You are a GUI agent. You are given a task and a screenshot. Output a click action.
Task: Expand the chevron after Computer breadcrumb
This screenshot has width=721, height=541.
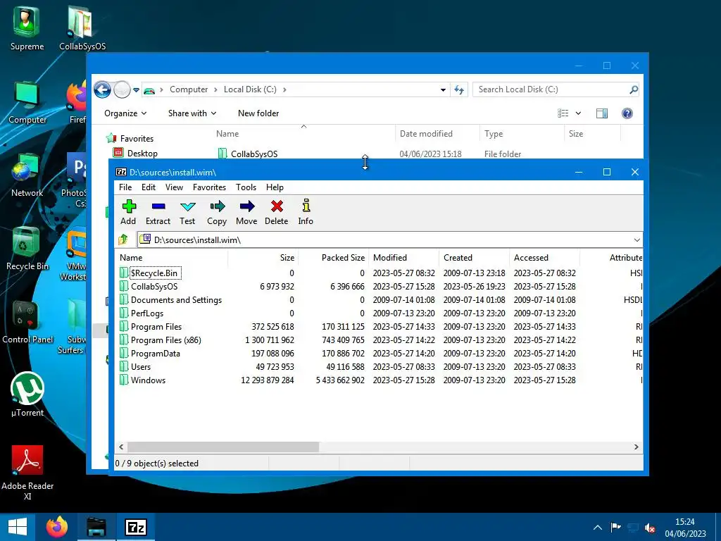tap(215, 89)
